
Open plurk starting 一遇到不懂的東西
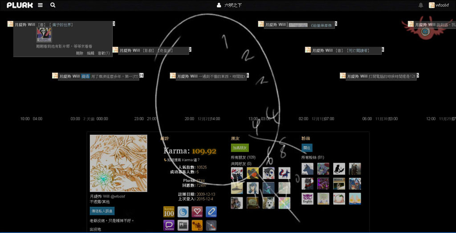click(x=211, y=76)
